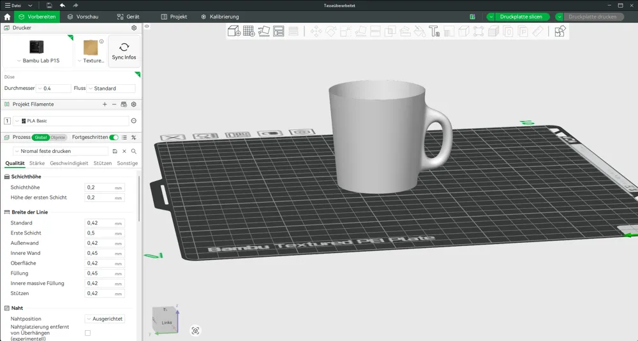Open the Texture plate type dropdown

(x=91, y=61)
